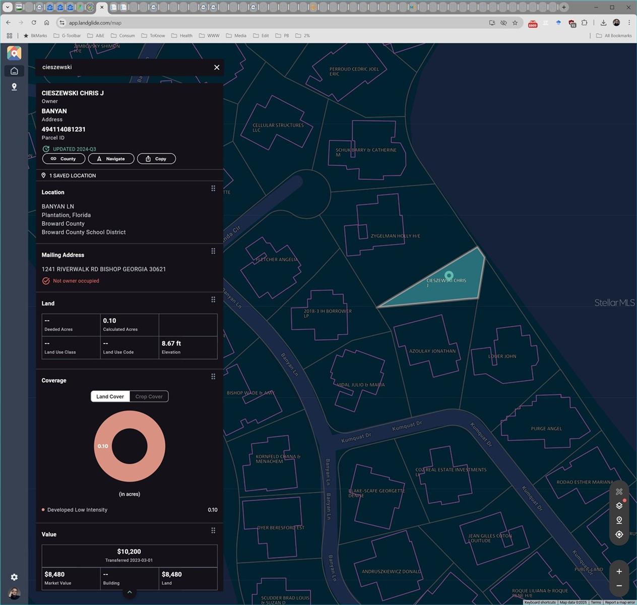Zoom in on the map
The image size is (637, 605).
point(619,572)
